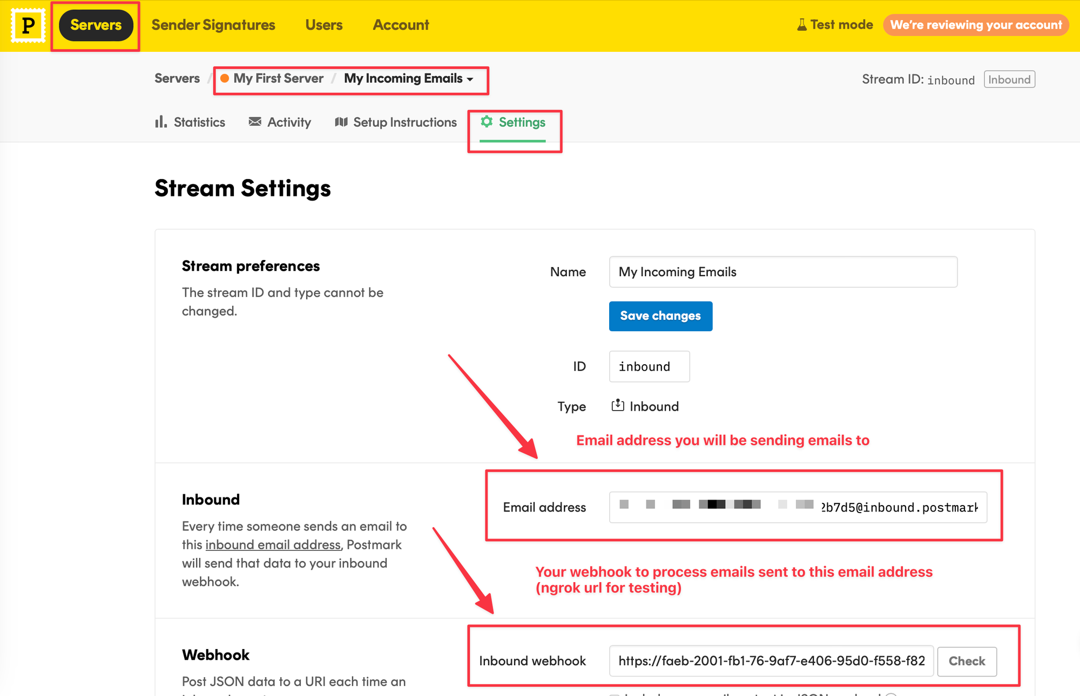Click the Statistics bar chart icon
1080x696 pixels.
(160, 122)
